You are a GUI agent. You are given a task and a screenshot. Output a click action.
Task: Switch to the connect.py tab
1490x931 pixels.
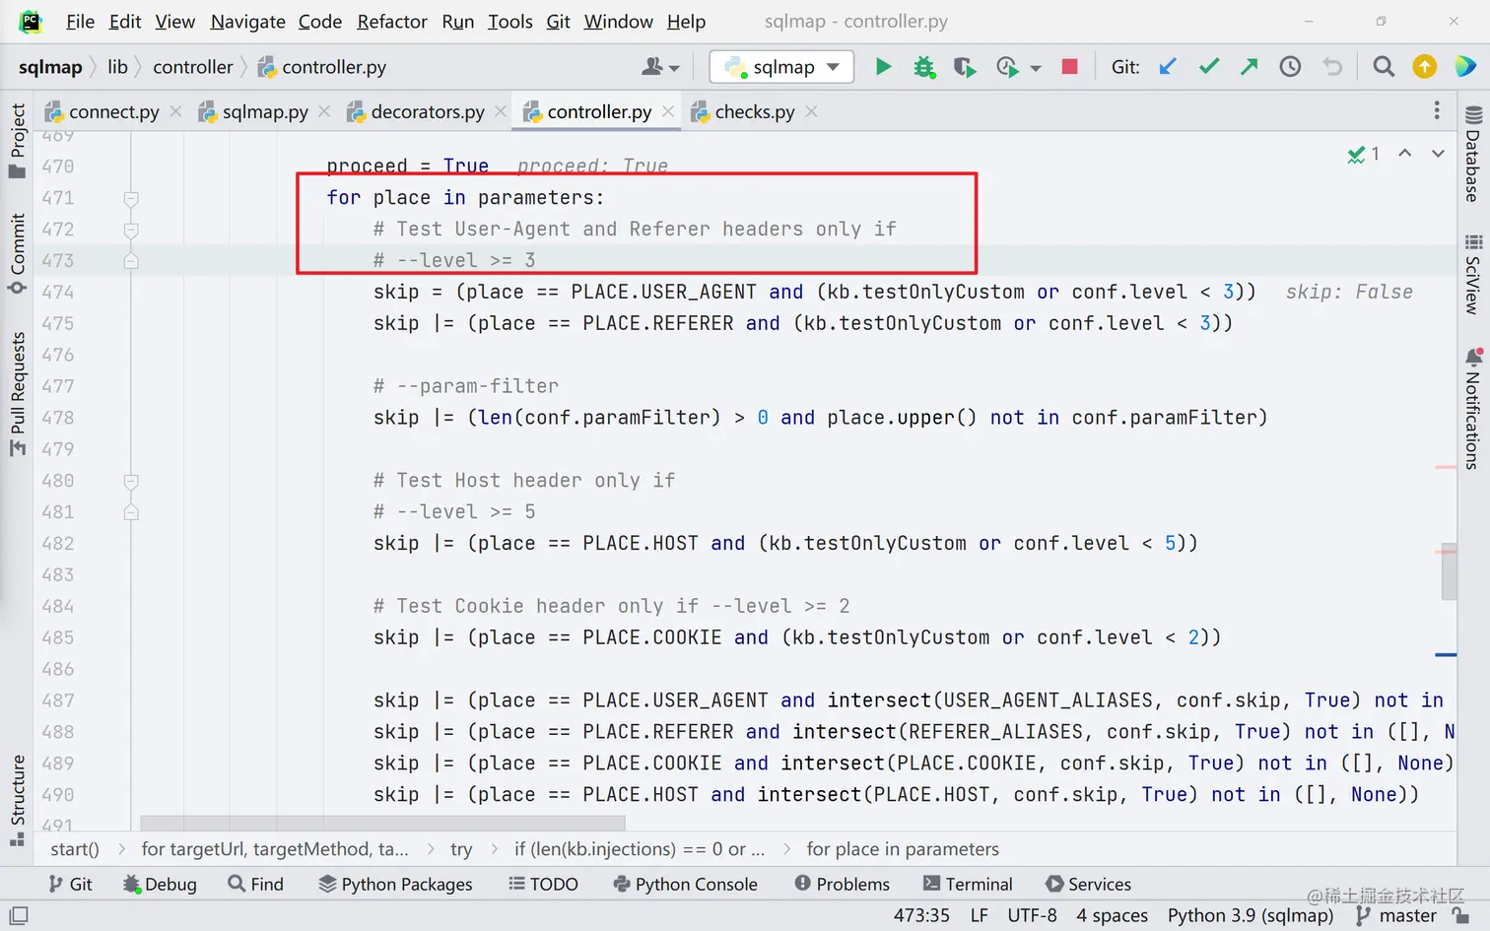(113, 111)
